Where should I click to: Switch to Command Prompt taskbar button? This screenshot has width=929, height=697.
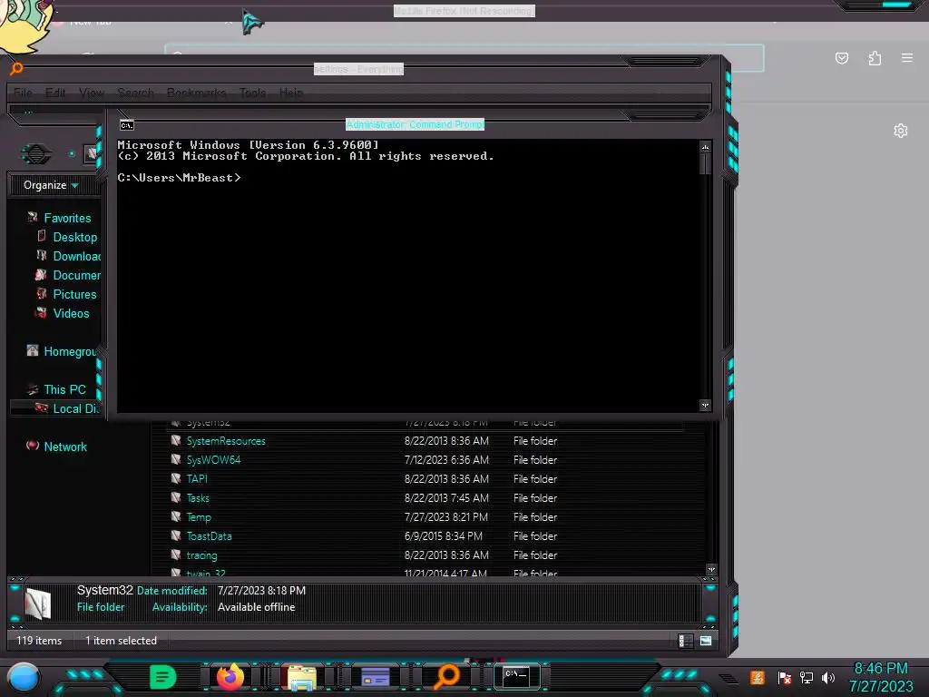516,677
